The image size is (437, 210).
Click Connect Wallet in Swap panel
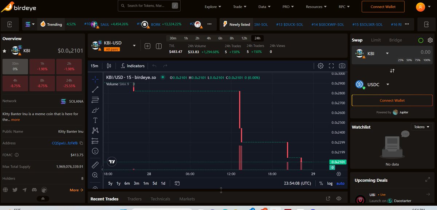[x=392, y=100]
